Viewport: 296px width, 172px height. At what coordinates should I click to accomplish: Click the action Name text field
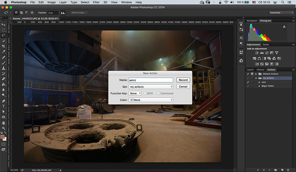[x=150, y=80]
